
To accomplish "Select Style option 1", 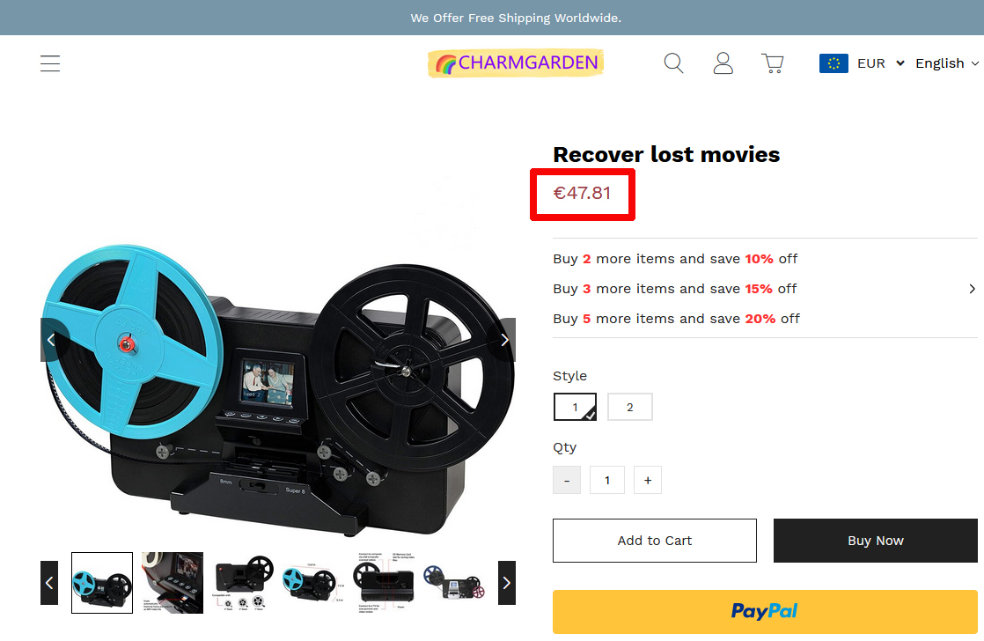I will tap(575, 407).
